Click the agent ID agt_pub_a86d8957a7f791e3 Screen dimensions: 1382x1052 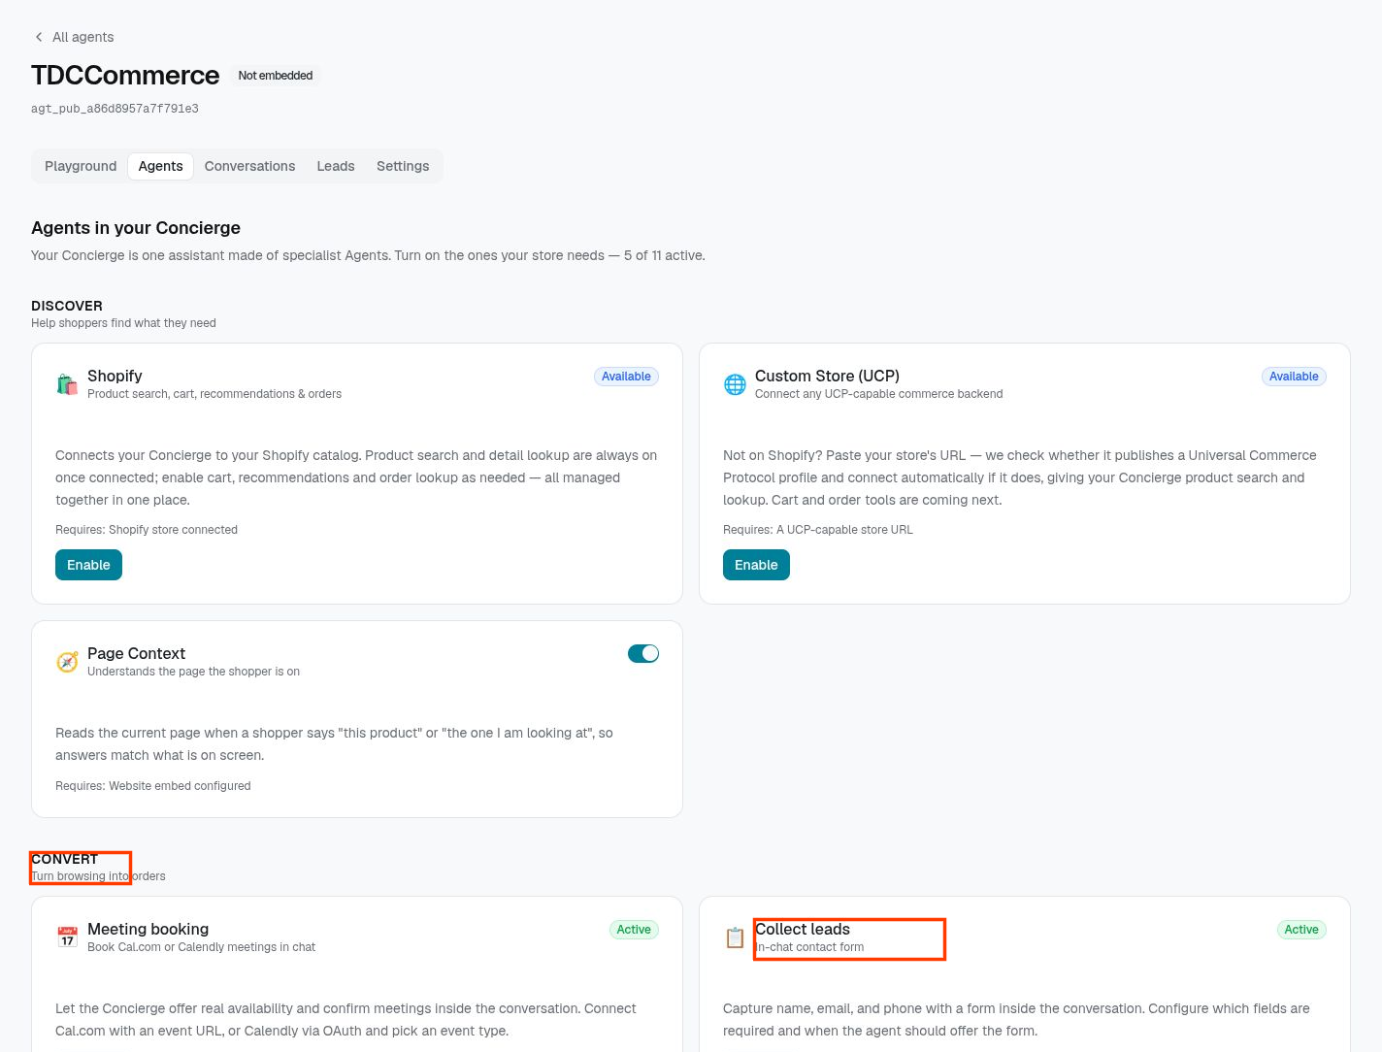tap(115, 109)
